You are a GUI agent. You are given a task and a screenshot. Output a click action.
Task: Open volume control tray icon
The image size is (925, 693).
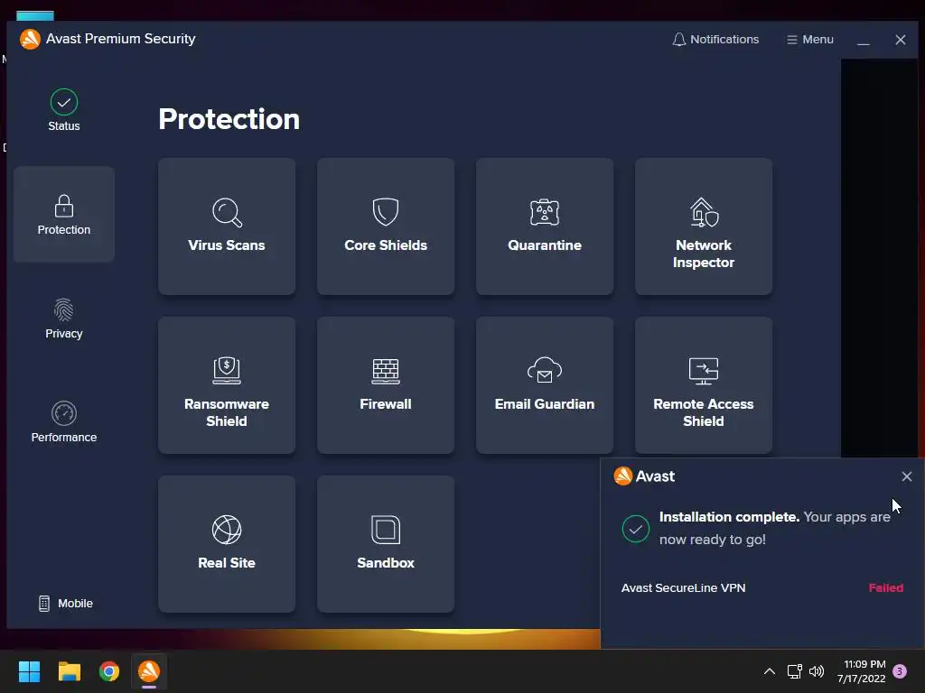coord(817,671)
